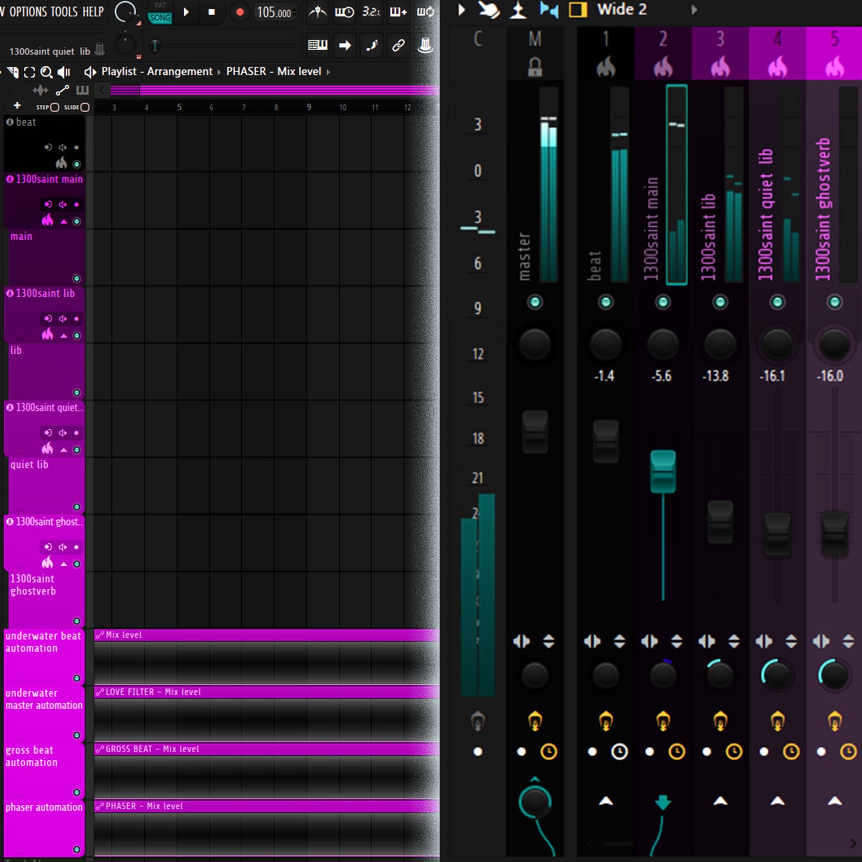The image size is (862, 862).
Task: Click the auto-scroll arrow icon
Action: coord(345,45)
